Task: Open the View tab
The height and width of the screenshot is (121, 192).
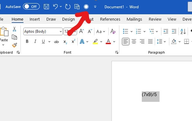Action: pos(172,19)
